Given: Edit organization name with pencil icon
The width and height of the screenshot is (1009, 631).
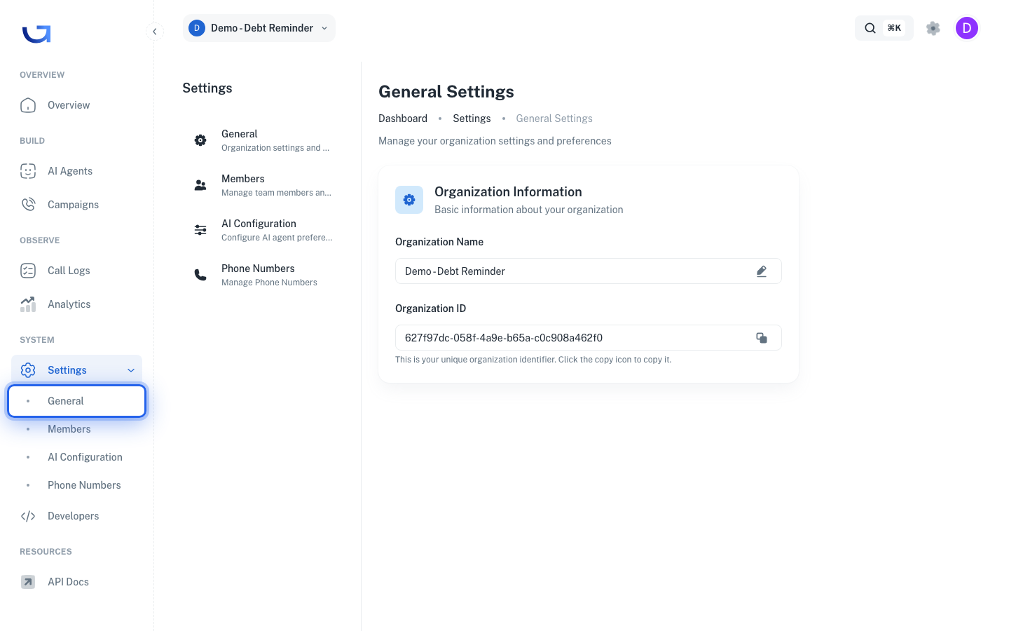Looking at the screenshot, I should (762, 271).
